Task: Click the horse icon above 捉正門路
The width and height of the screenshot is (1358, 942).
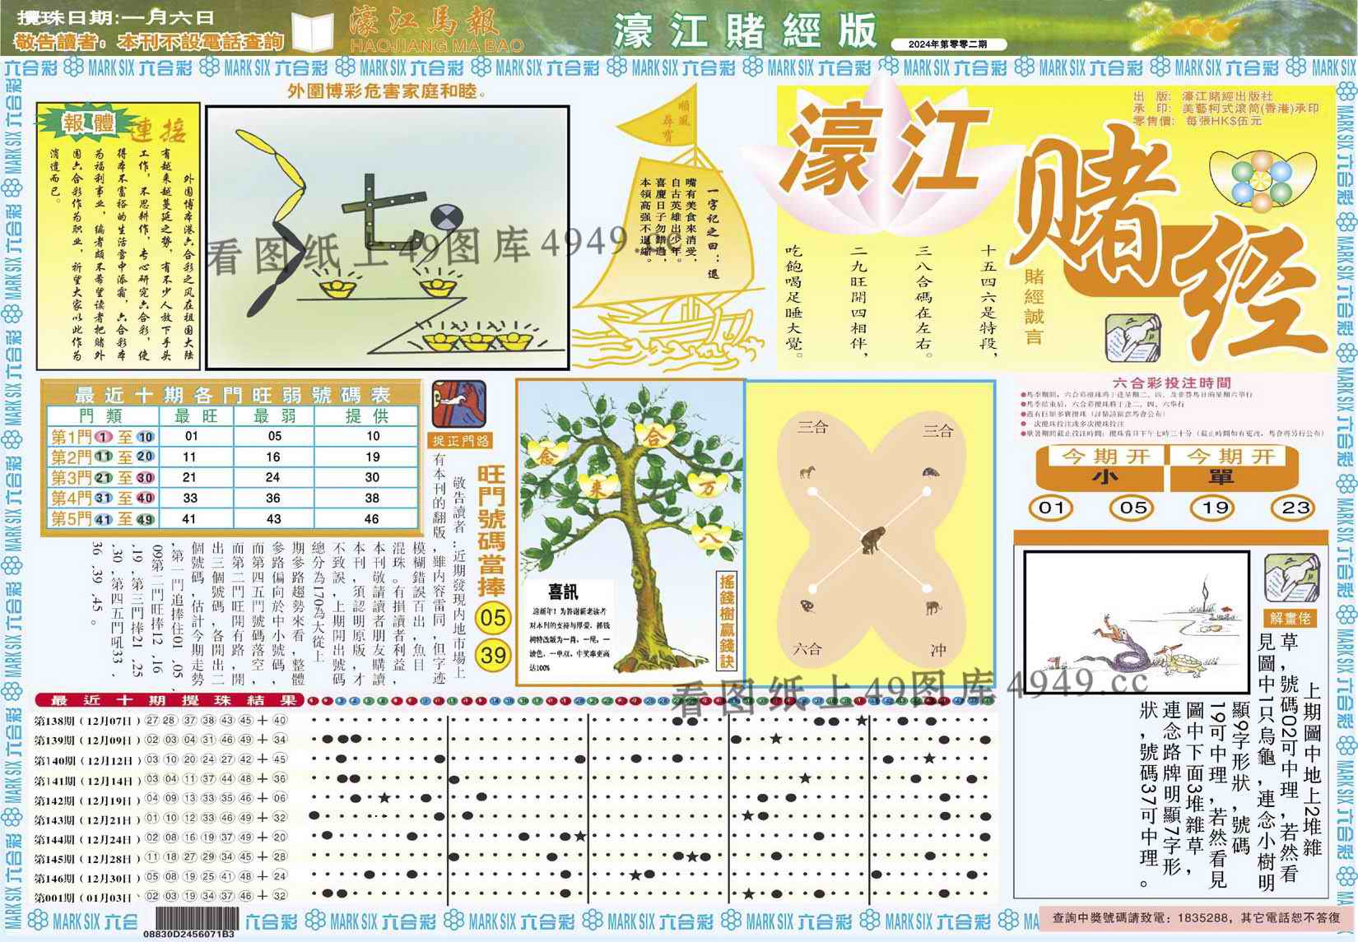Action: [458, 403]
